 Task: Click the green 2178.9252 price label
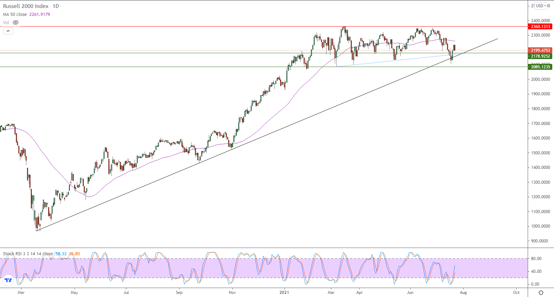540,56
